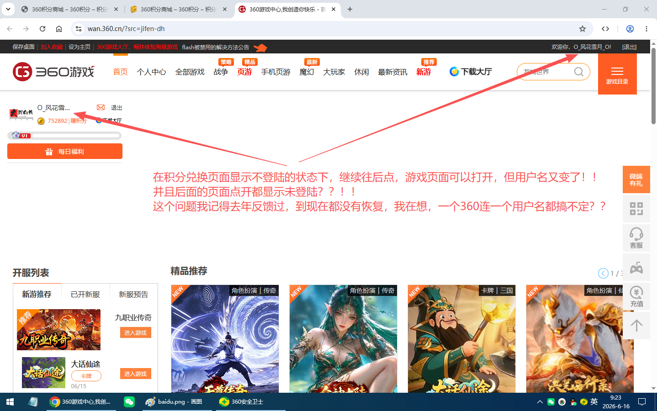Select the 页游 category
657x411 pixels.
click(x=244, y=72)
